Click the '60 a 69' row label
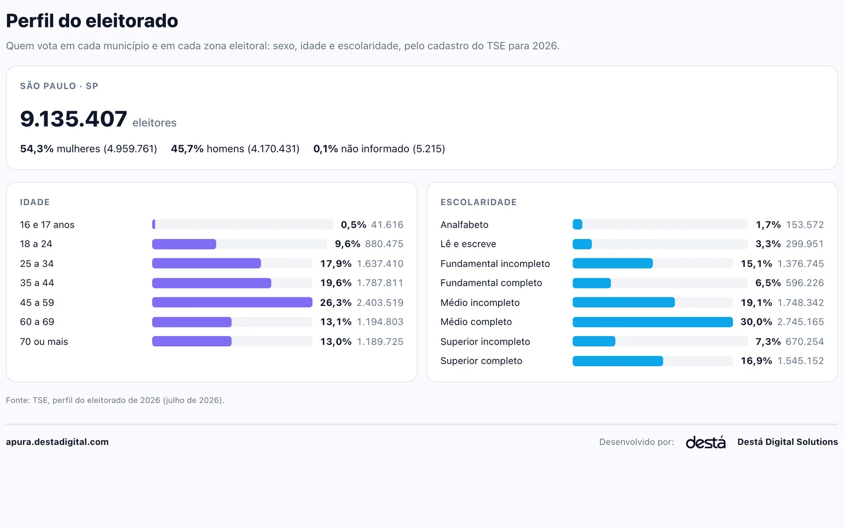 pos(37,322)
